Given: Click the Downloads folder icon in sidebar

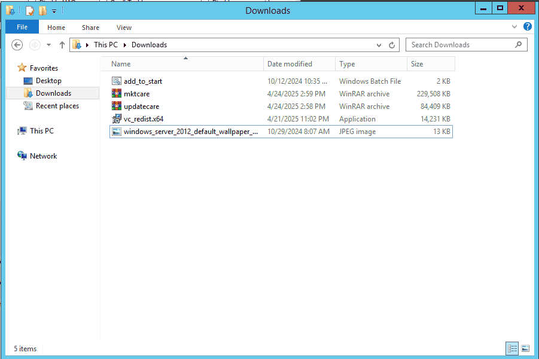Looking at the screenshot, I should 28,93.
